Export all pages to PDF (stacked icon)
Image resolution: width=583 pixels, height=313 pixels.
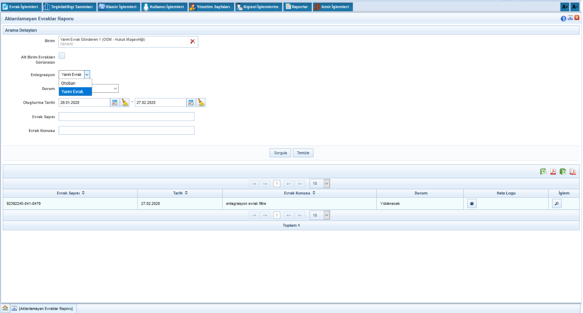pos(572,171)
